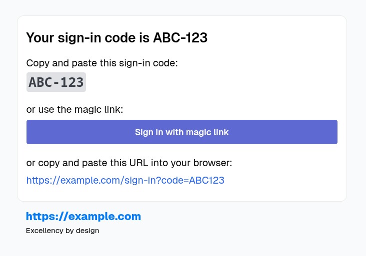Screen dimensions: 366x256
Task: Click the "Excellency by design" tagline
Action: coord(62,231)
